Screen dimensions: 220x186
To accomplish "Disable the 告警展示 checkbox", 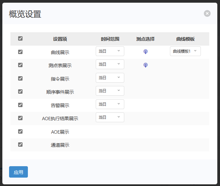I will 20,105.
